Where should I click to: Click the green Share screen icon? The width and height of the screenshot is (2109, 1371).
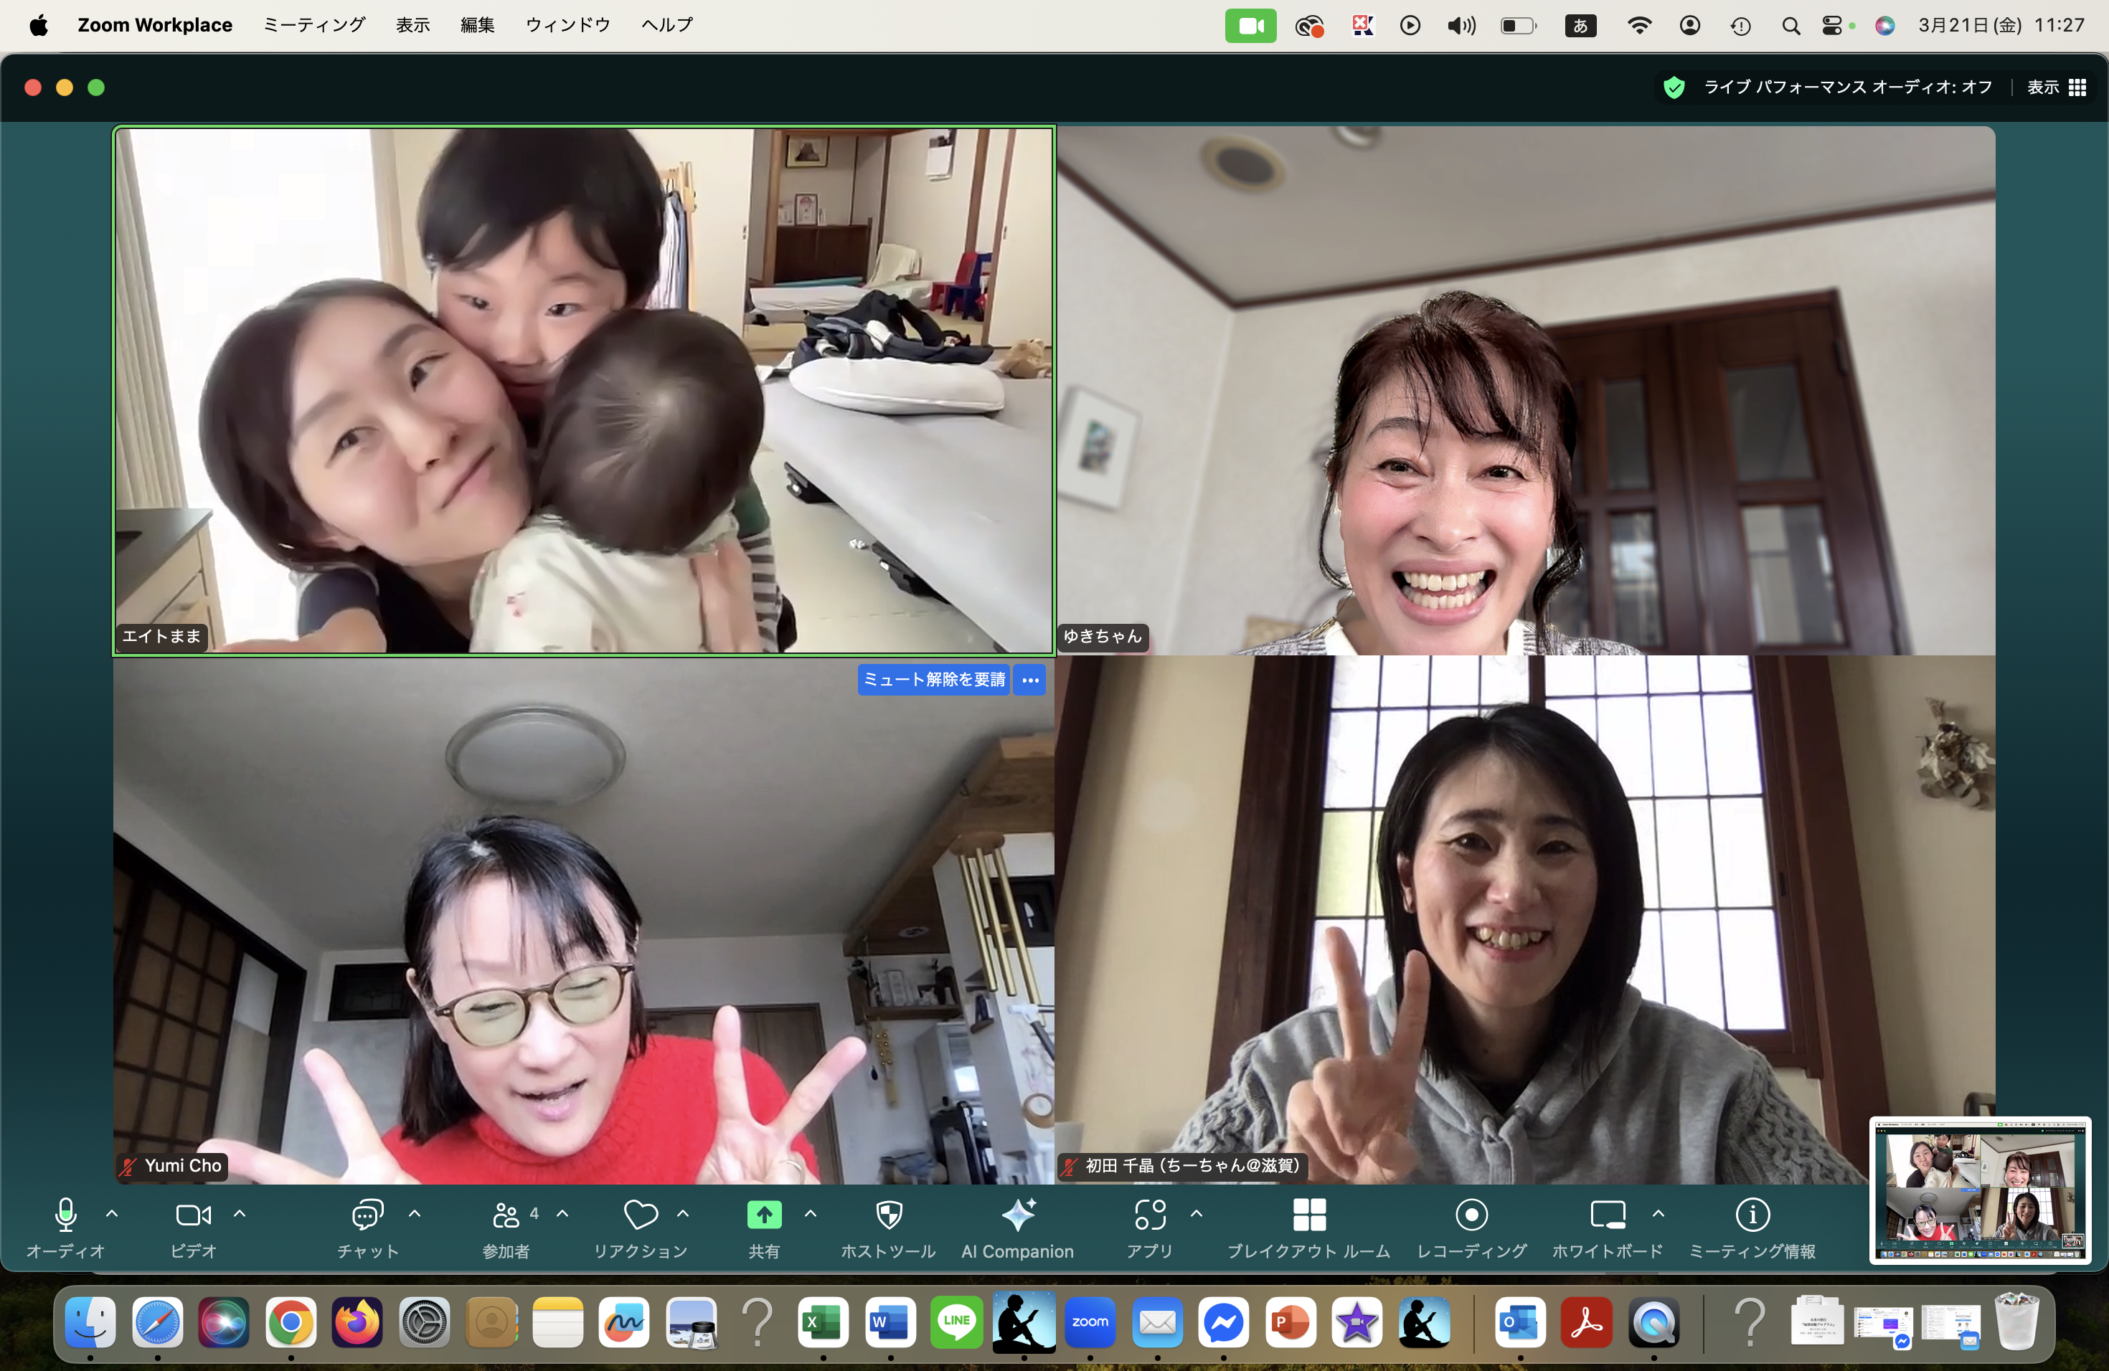coord(764,1215)
